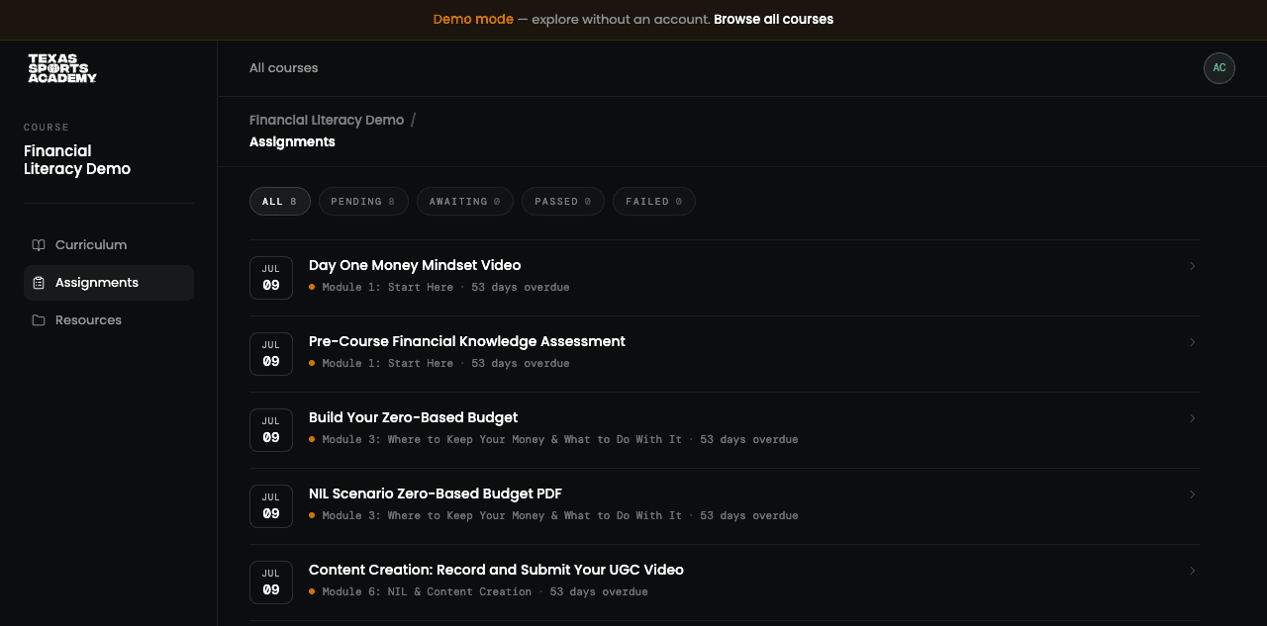
Task: Click the Curriculum book icon
Action: coord(39,245)
